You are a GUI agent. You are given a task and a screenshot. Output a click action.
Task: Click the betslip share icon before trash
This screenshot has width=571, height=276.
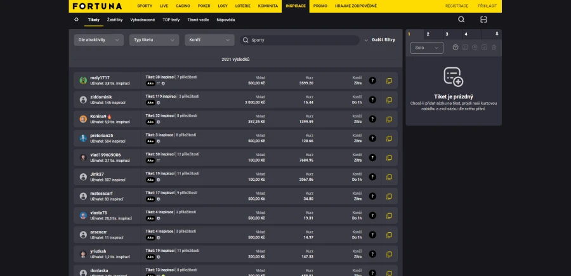click(484, 48)
